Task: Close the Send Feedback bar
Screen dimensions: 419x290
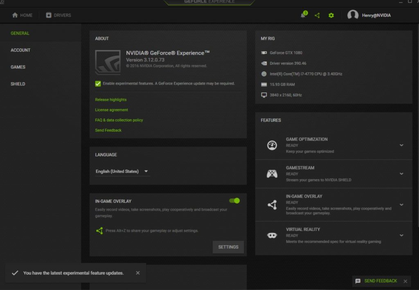Action: tap(405, 281)
